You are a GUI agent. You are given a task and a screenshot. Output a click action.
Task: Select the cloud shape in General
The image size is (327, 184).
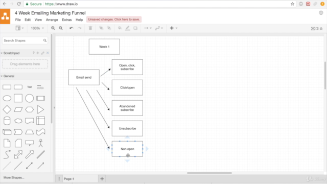tap(18, 121)
